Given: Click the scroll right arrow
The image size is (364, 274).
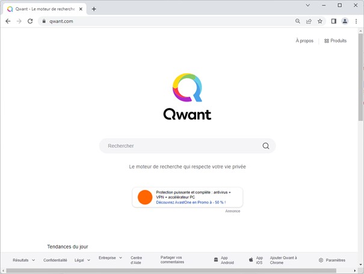Looking at the screenshot, I should (355, 271).
